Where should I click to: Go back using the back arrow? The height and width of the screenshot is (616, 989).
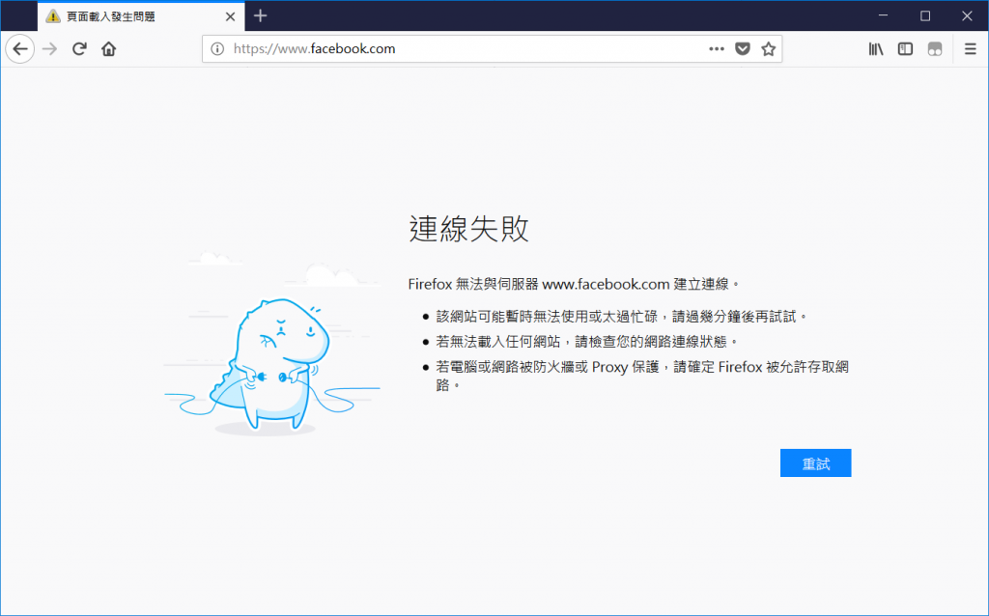pos(20,48)
